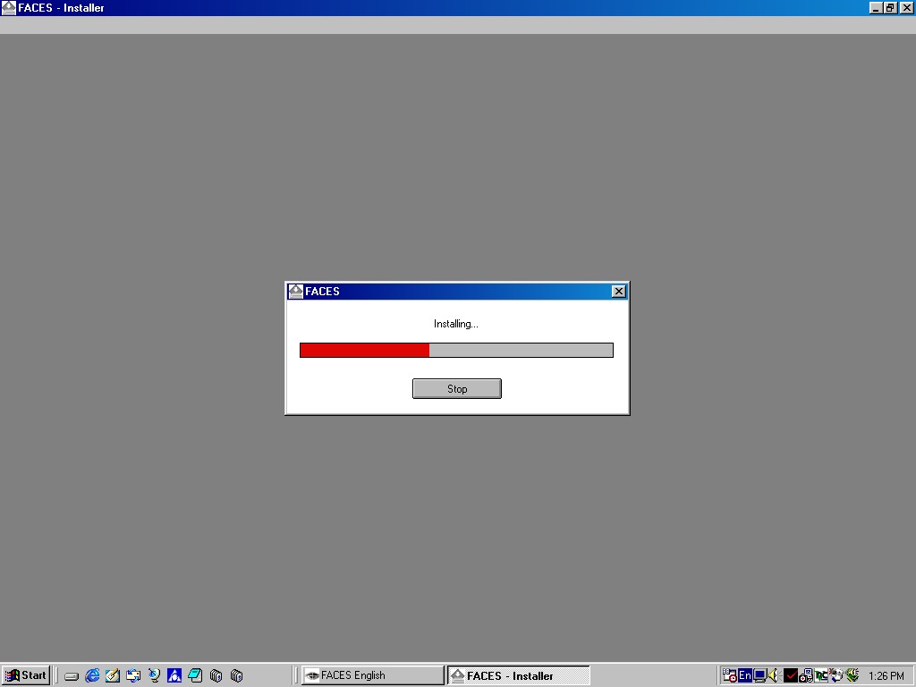The height and width of the screenshot is (687, 916).
Task: Click the En language indicator in the system tray
Action: (744, 675)
